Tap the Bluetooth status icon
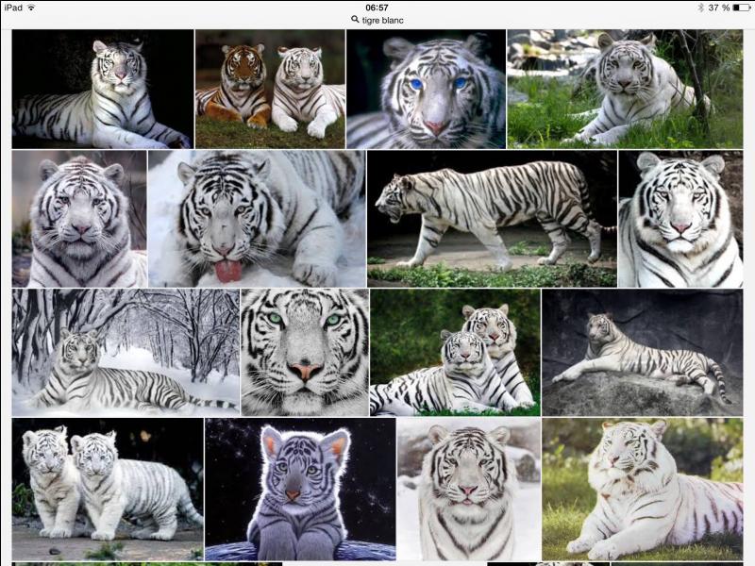This screenshot has height=566, width=755. click(700, 8)
